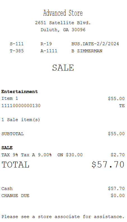Click the SUBTOTAL label

13,134
